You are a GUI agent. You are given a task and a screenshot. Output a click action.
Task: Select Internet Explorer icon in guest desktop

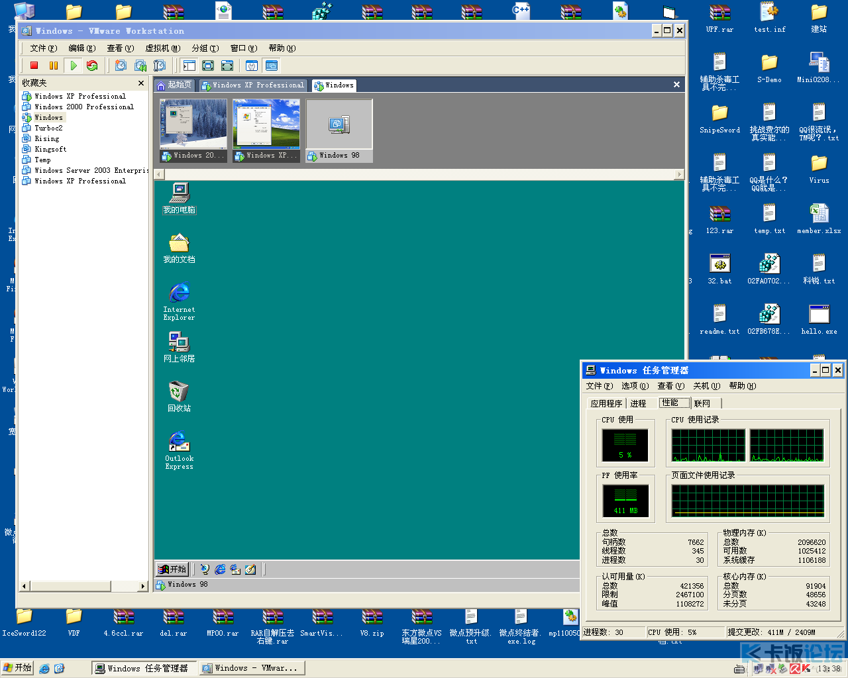coord(180,301)
